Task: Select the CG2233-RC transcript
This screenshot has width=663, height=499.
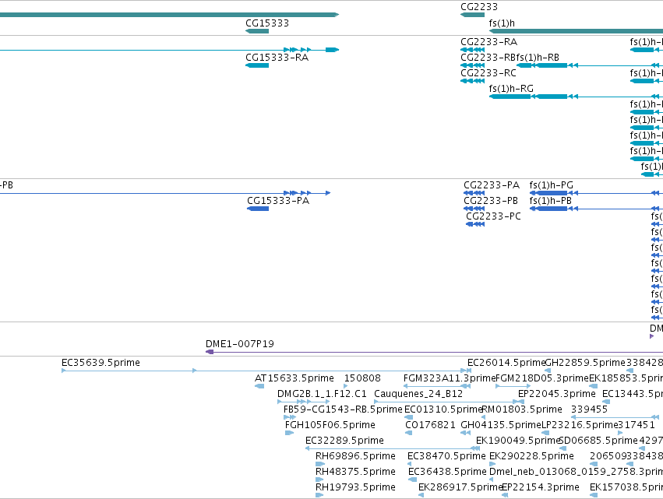Action: coord(472,81)
